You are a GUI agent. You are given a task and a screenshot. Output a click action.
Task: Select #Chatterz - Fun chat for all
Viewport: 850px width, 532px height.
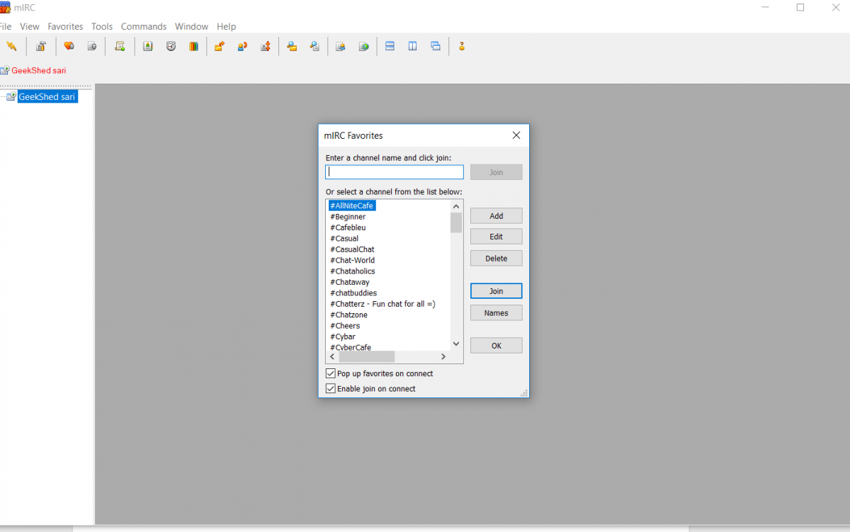pyautogui.click(x=382, y=304)
